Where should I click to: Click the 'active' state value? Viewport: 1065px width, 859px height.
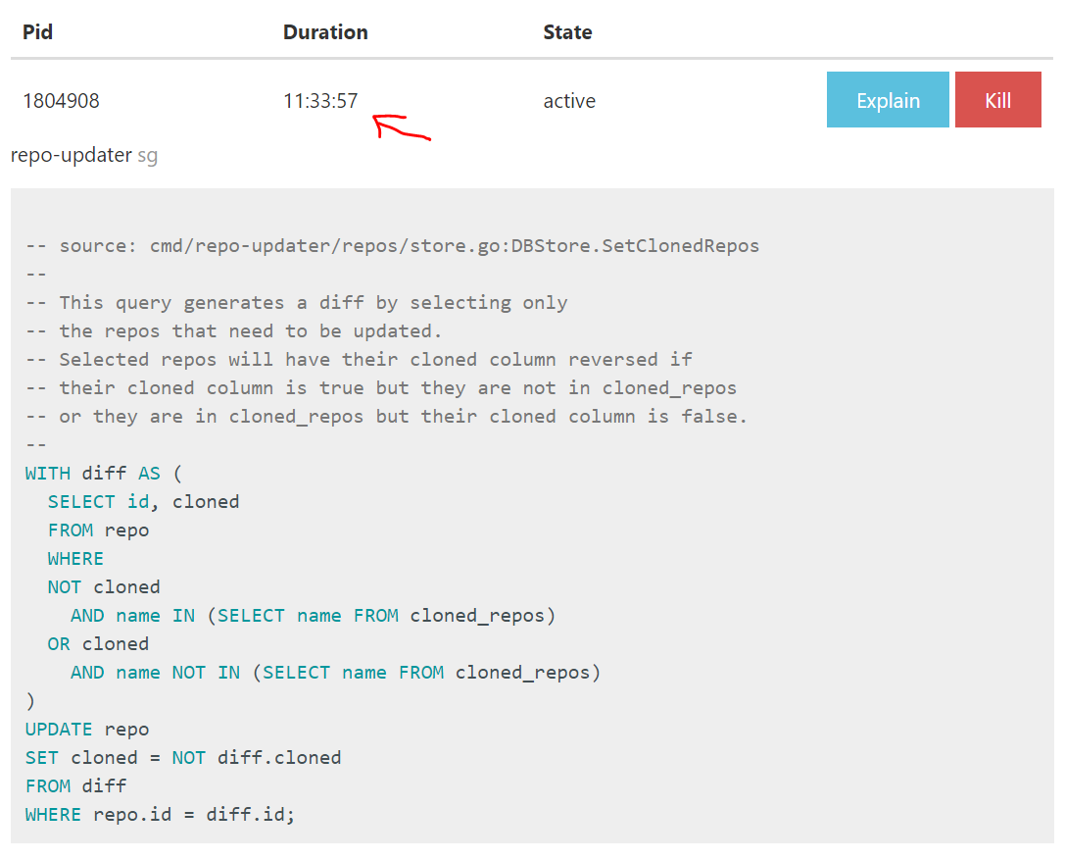click(569, 101)
